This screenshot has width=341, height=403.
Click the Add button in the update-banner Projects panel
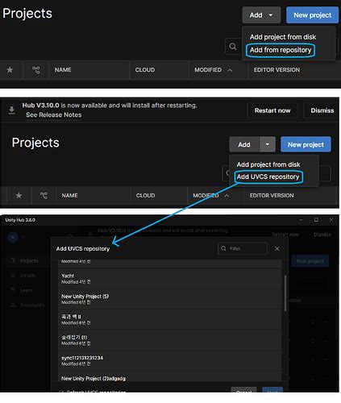pyautogui.click(x=244, y=144)
